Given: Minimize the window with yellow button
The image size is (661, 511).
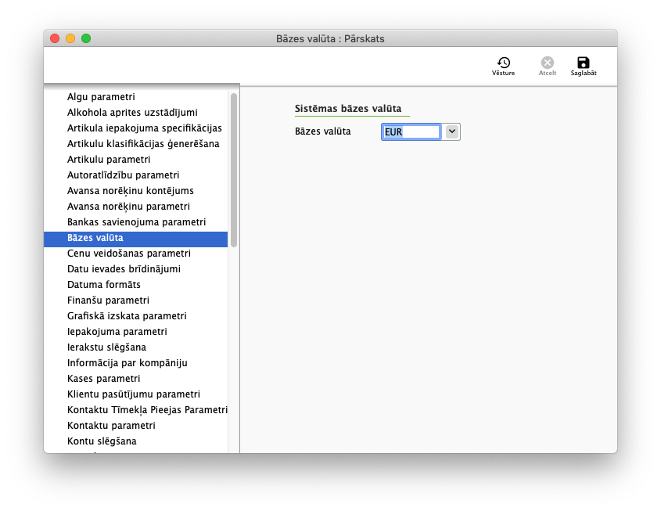Looking at the screenshot, I should coord(70,38).
